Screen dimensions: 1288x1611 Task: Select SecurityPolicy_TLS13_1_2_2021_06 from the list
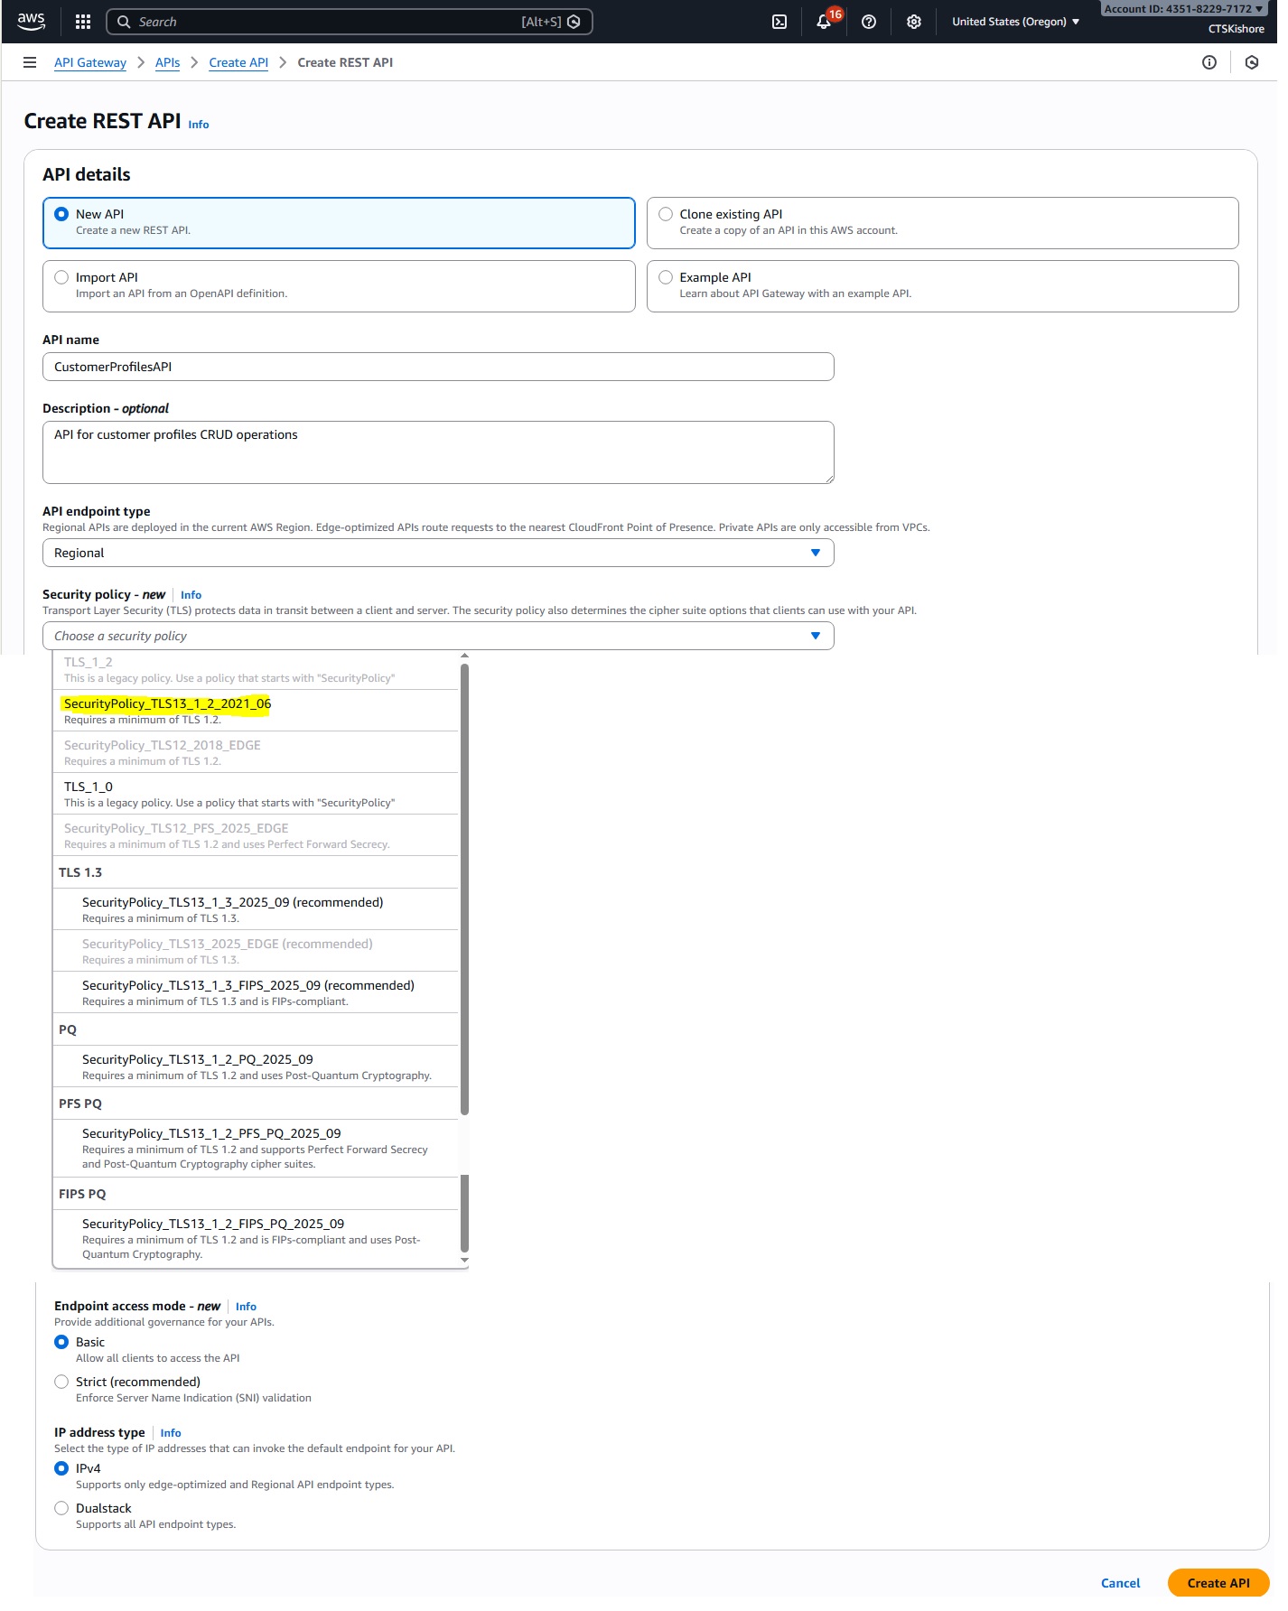(x=167, y=704)
